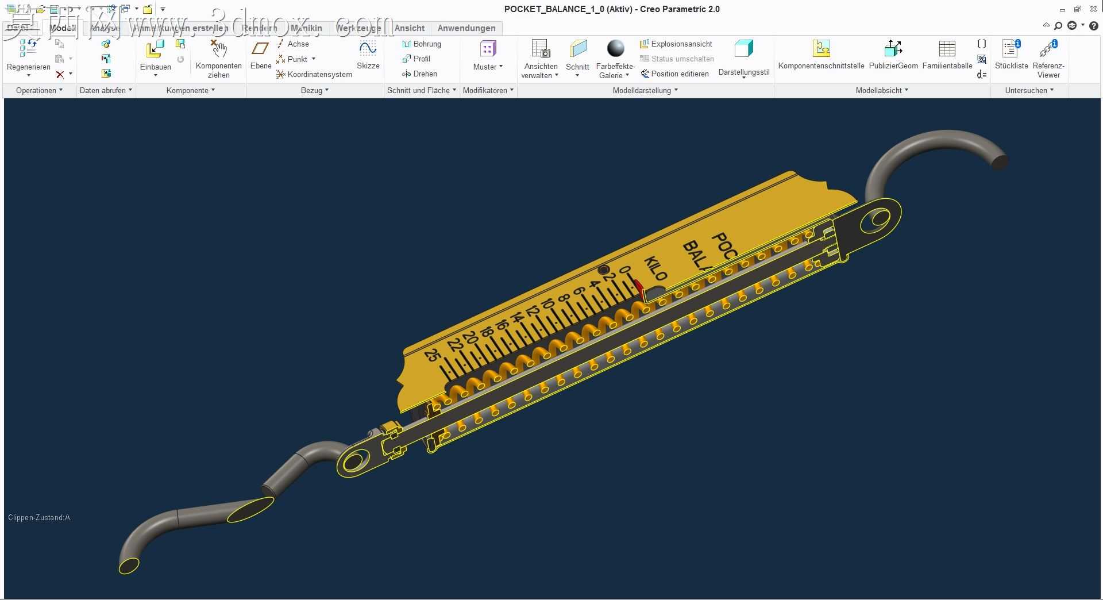Expand the Modellabsicht group menu

(x=882, y=90)
